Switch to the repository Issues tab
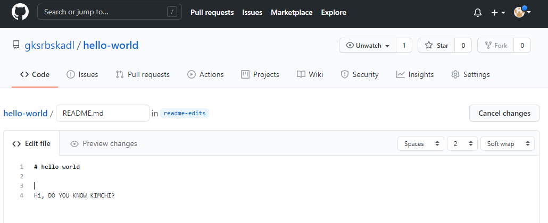 [x=82, y=74]
